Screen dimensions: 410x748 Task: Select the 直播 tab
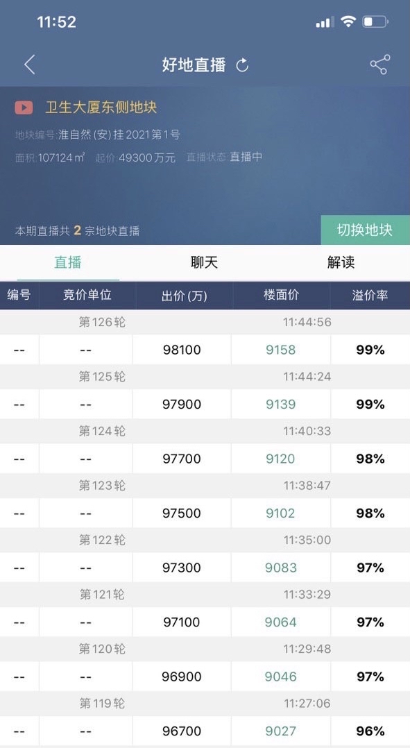[x=68, y=262]
